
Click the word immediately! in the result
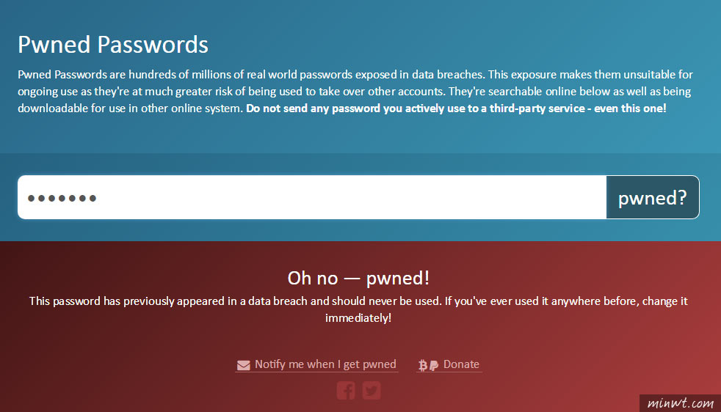(x=358, y=317)
